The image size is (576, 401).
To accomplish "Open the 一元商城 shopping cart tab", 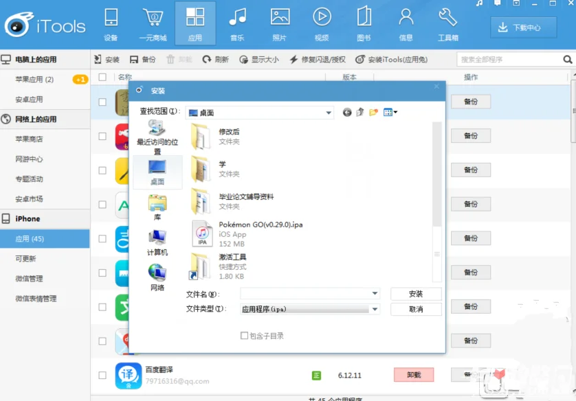I will click(x=153, y=24).
